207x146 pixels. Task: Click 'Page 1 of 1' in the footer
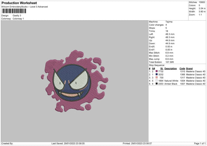pyautogui.click(x=200, y=144)
